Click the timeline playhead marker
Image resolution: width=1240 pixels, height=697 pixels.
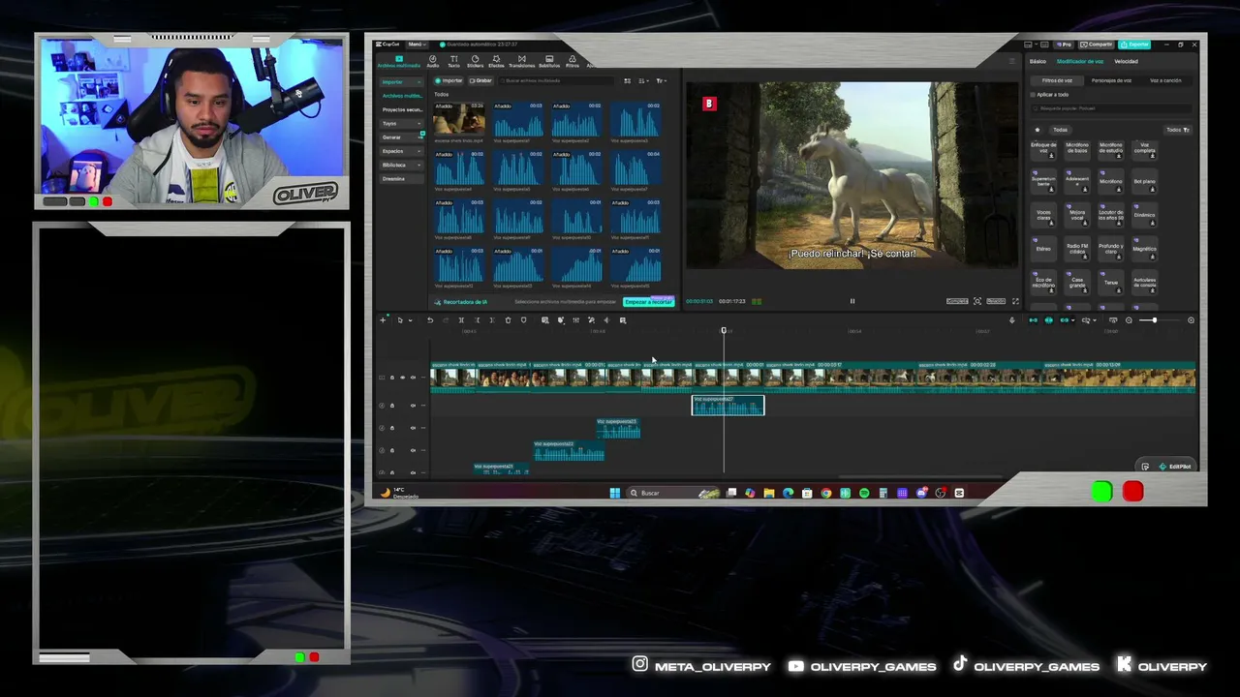724,331
